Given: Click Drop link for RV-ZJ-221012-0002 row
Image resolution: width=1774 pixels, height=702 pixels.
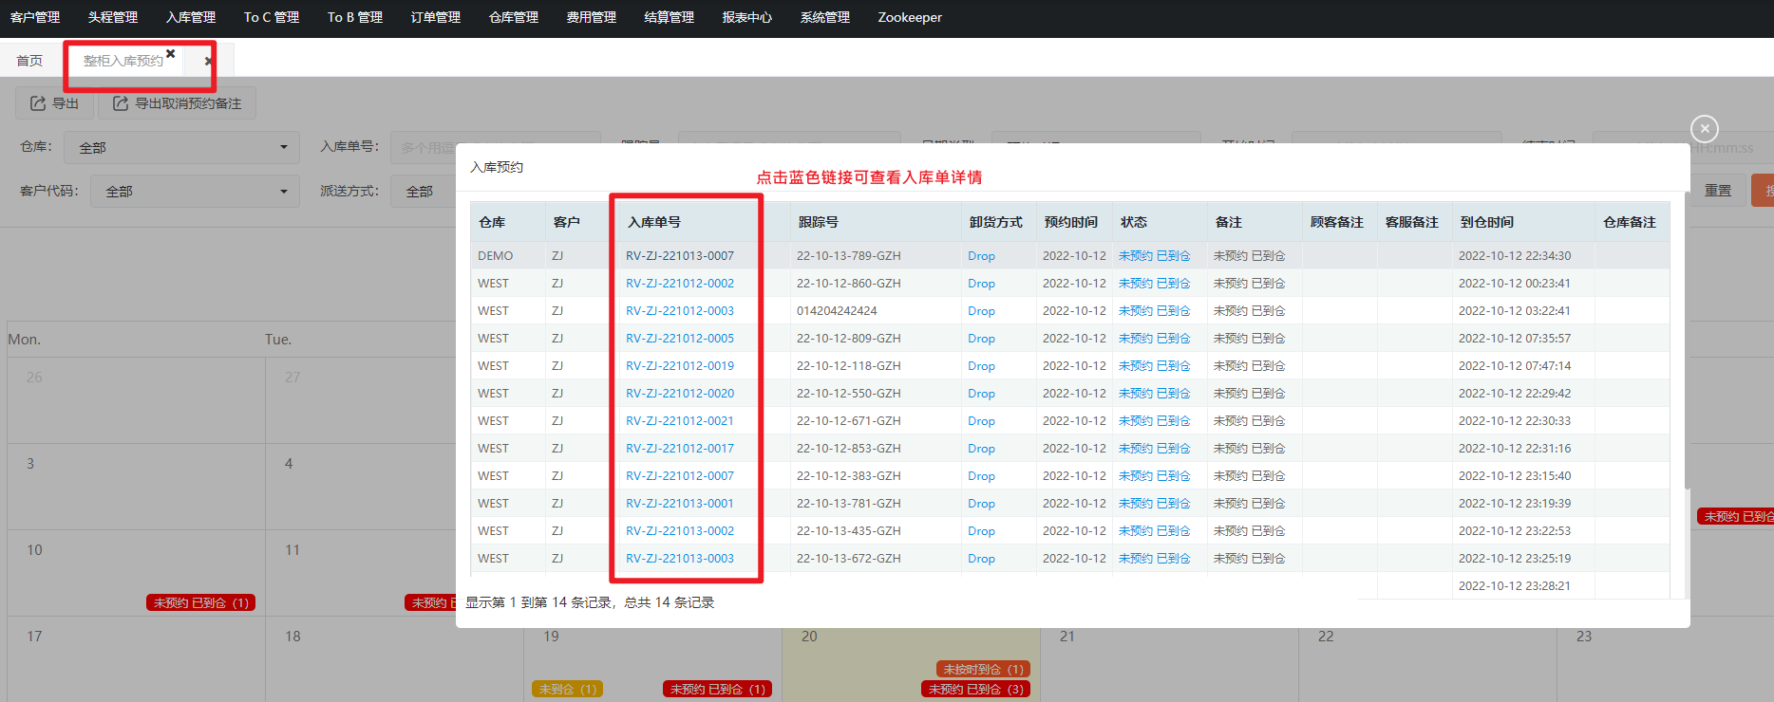Looking at the screenshot, I should point(981,284).
